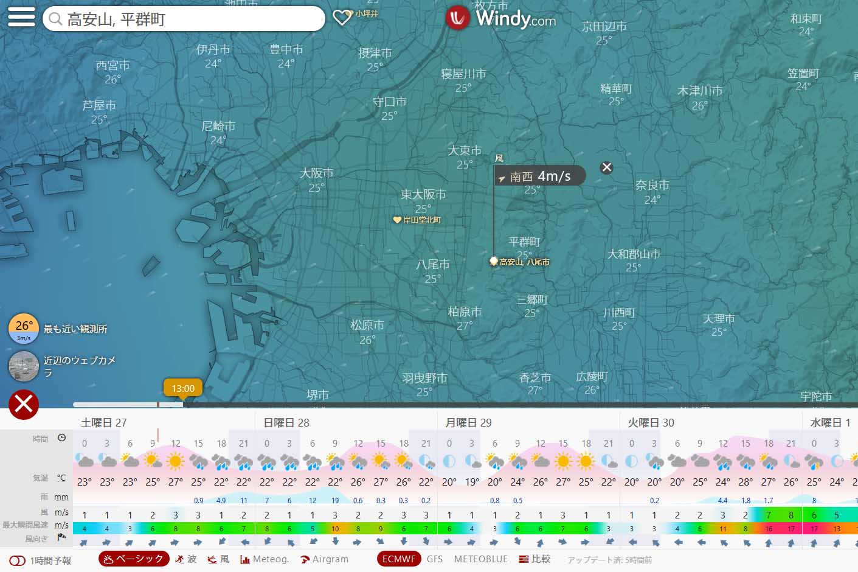Click 平群町 town label on map
The height and width of the screenshot is (572, 858).
pyautogui.click(x=524, y=242)
